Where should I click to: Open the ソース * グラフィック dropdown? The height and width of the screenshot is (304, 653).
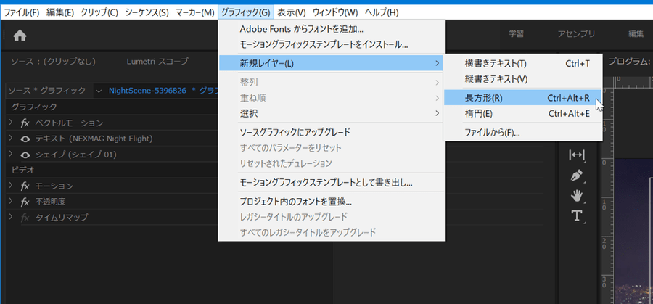(98, 91)
